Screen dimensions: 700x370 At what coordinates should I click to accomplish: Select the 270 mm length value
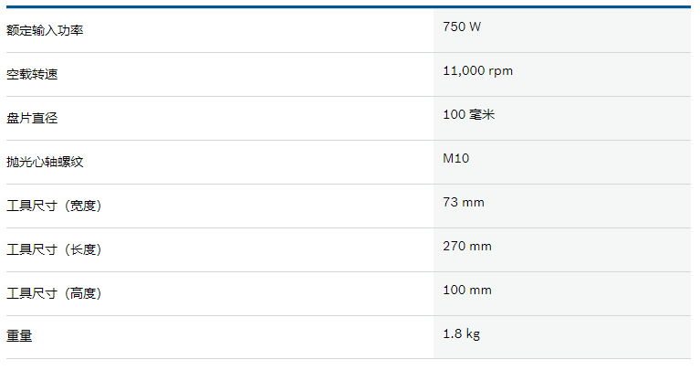[467, 247]
